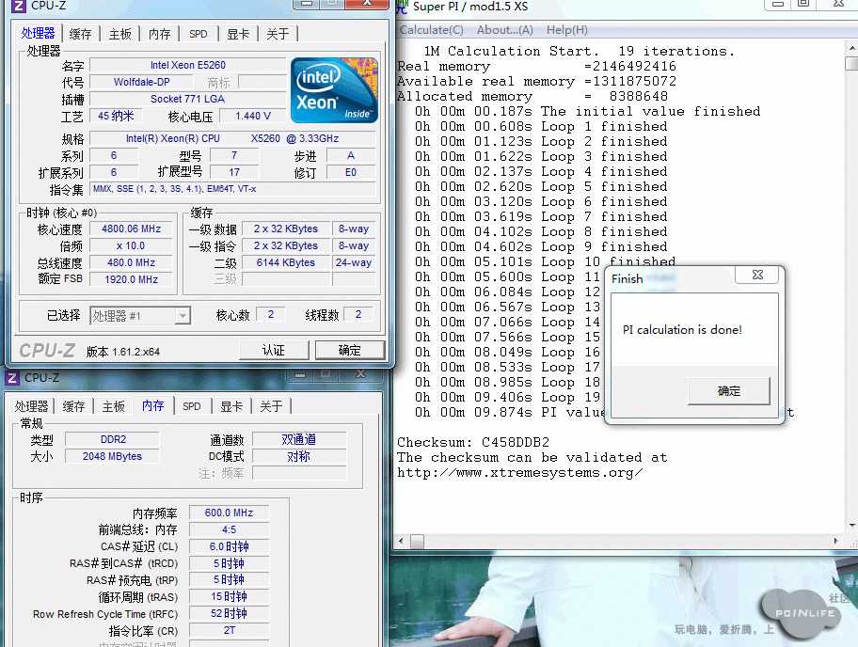Click the Checksum: C458DDB2 line
The width and height of the screenshot is (858, 647).
pos(473,442)
